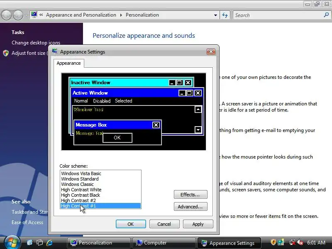This screenshot has width=332, height=249.
Task: Restore down the Personalization window
Action: [x=317, y=4]
